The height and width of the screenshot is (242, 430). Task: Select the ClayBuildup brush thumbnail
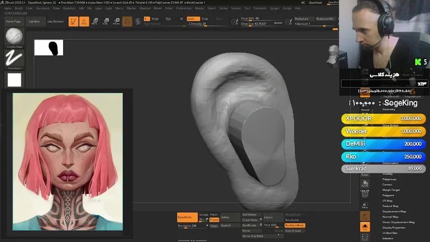14,38
